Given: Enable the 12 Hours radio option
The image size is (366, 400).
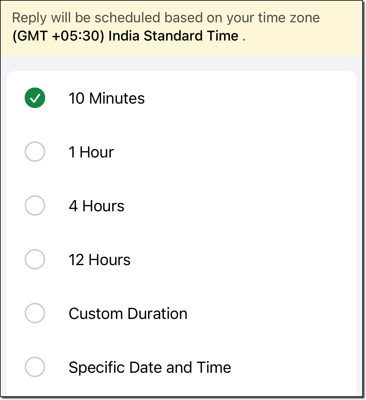Looking at the screenshot, I should click(x=35, y=259).
